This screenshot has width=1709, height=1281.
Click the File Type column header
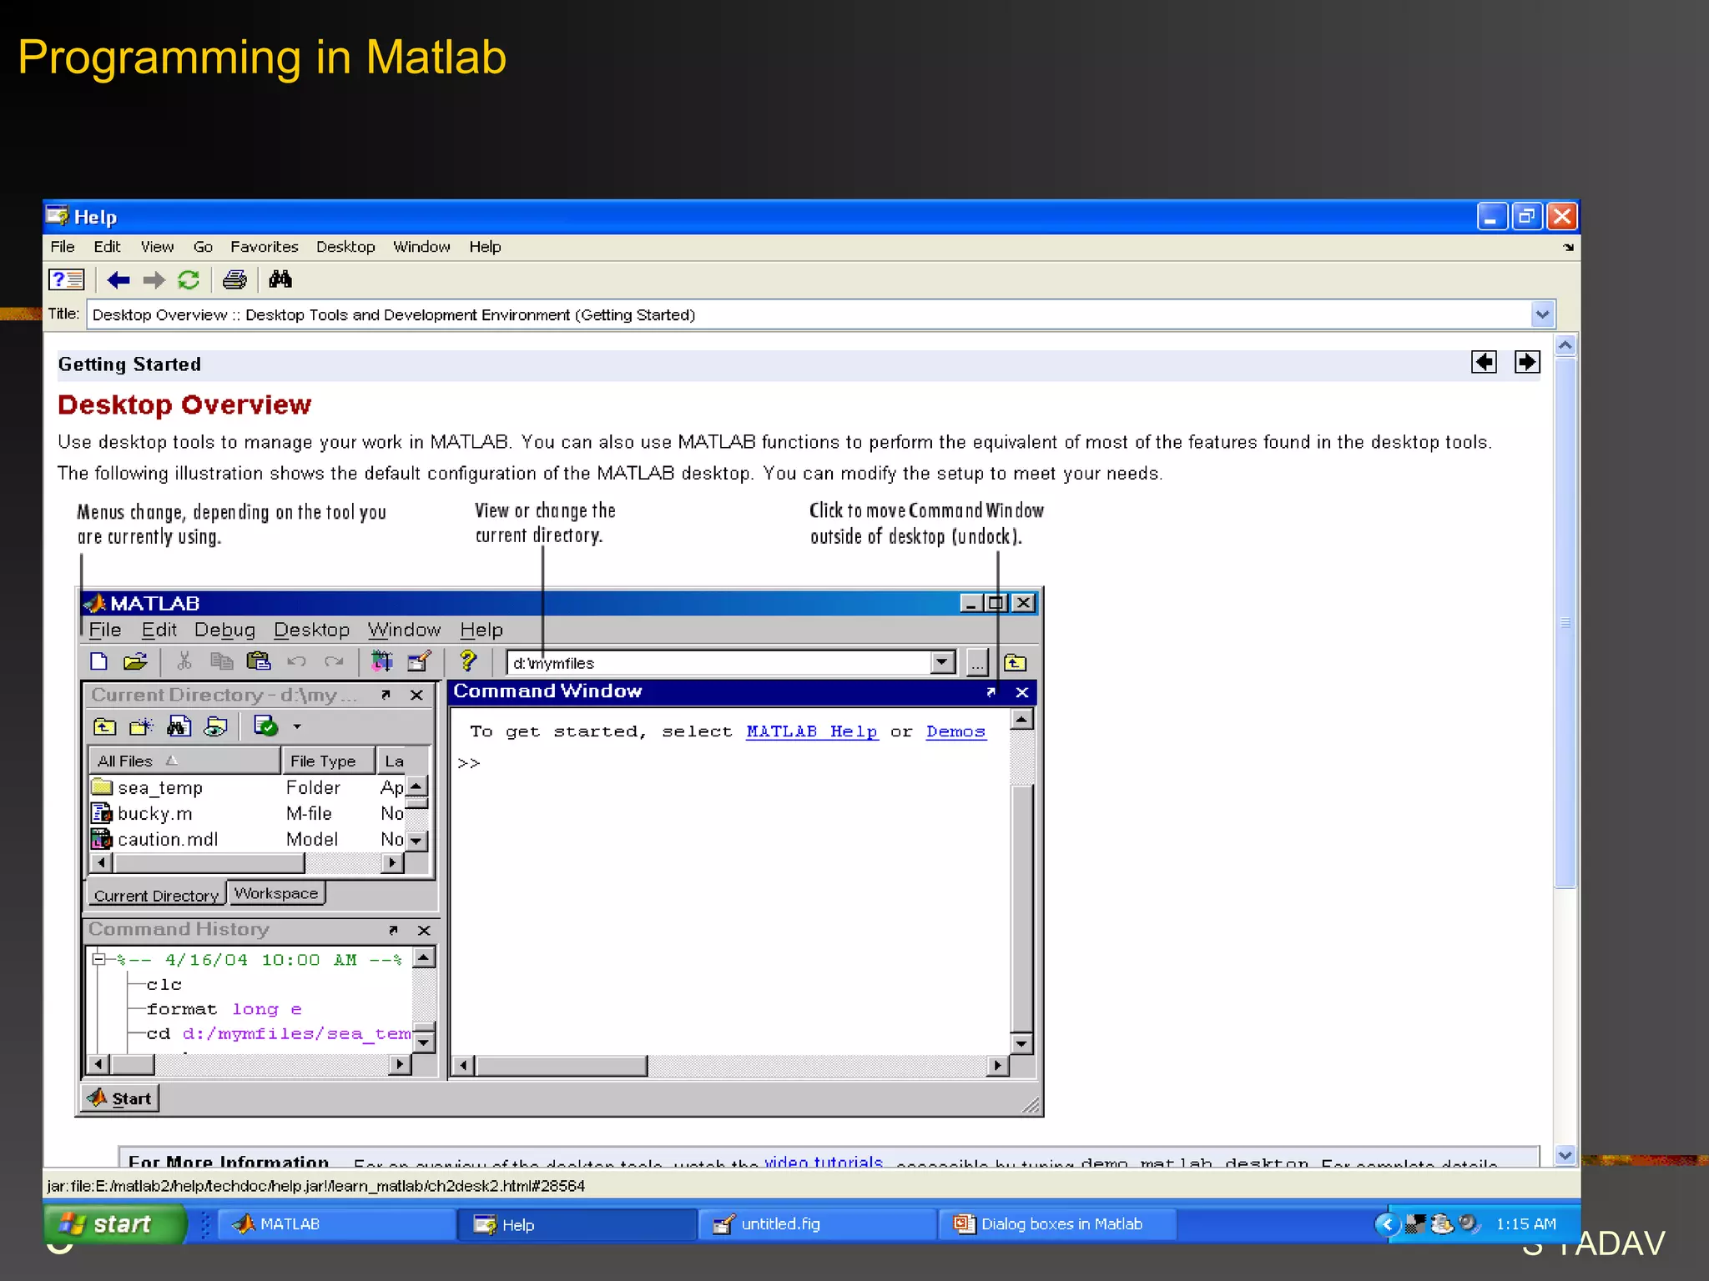pyautogui.click(x=328, y=761)
